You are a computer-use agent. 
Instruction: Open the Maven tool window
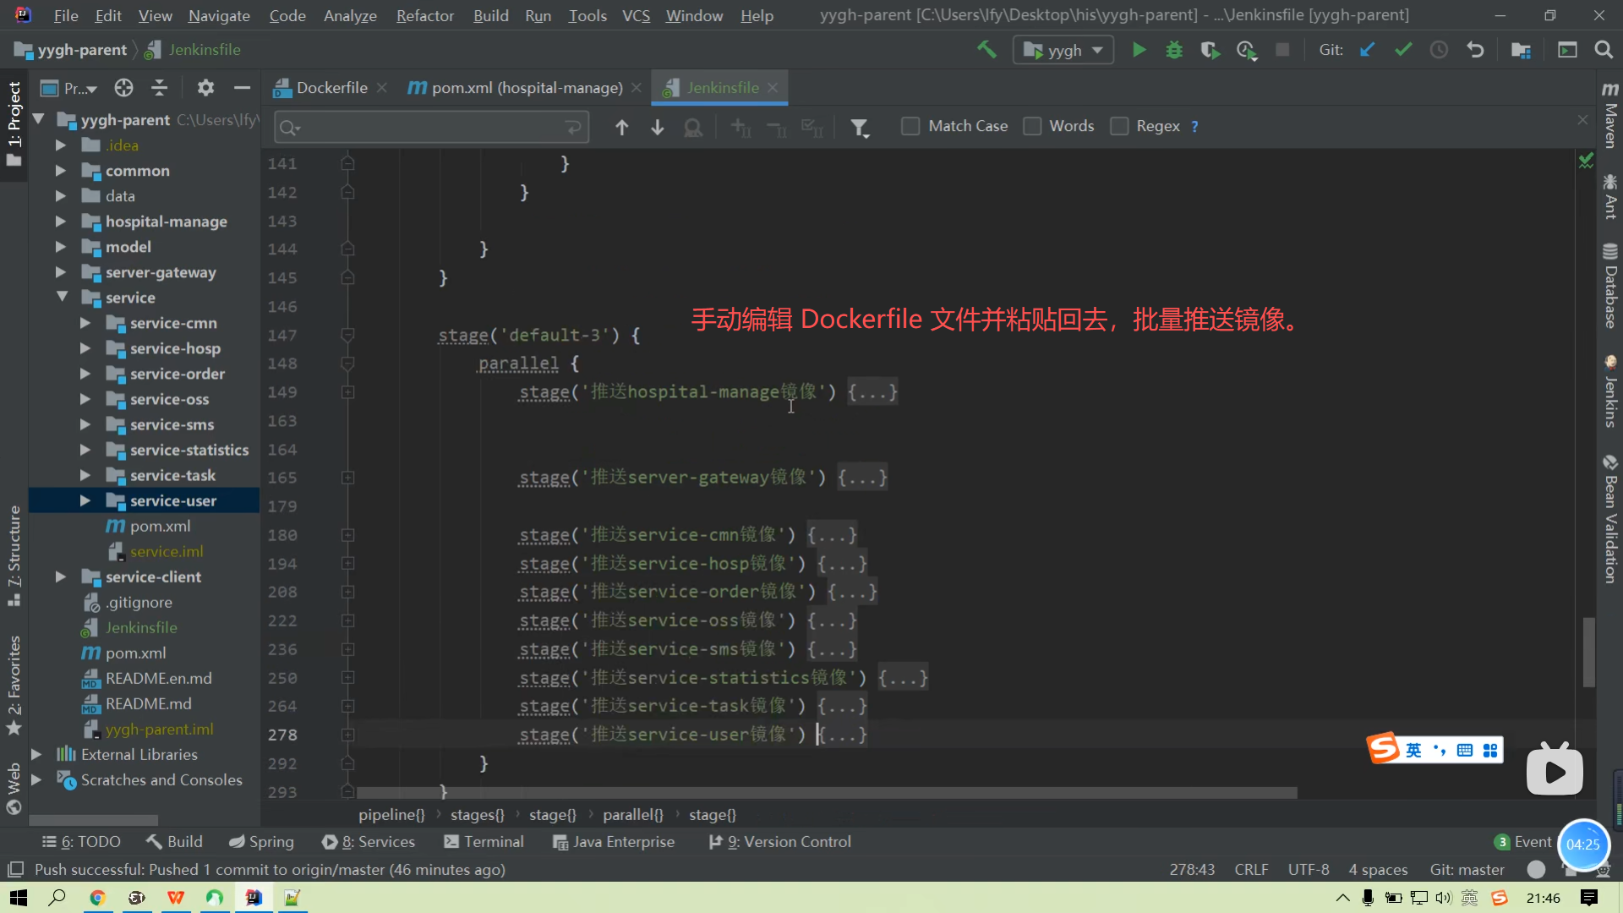tap(1610, 116)
